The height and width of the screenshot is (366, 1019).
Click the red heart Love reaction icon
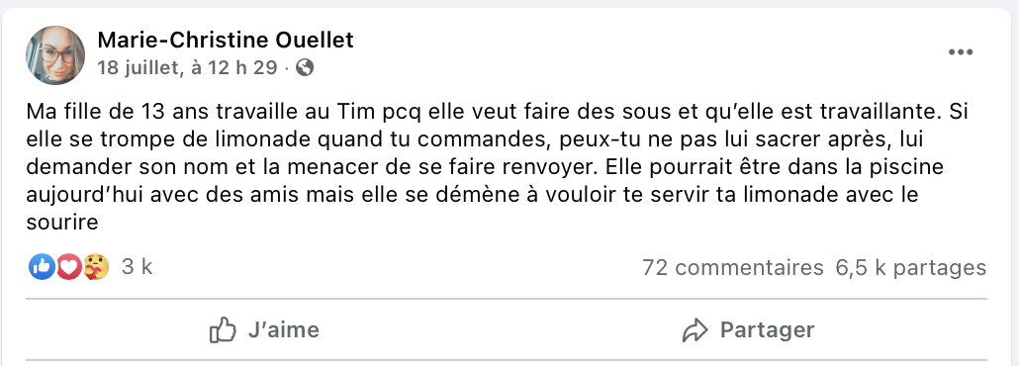point(69,266)
